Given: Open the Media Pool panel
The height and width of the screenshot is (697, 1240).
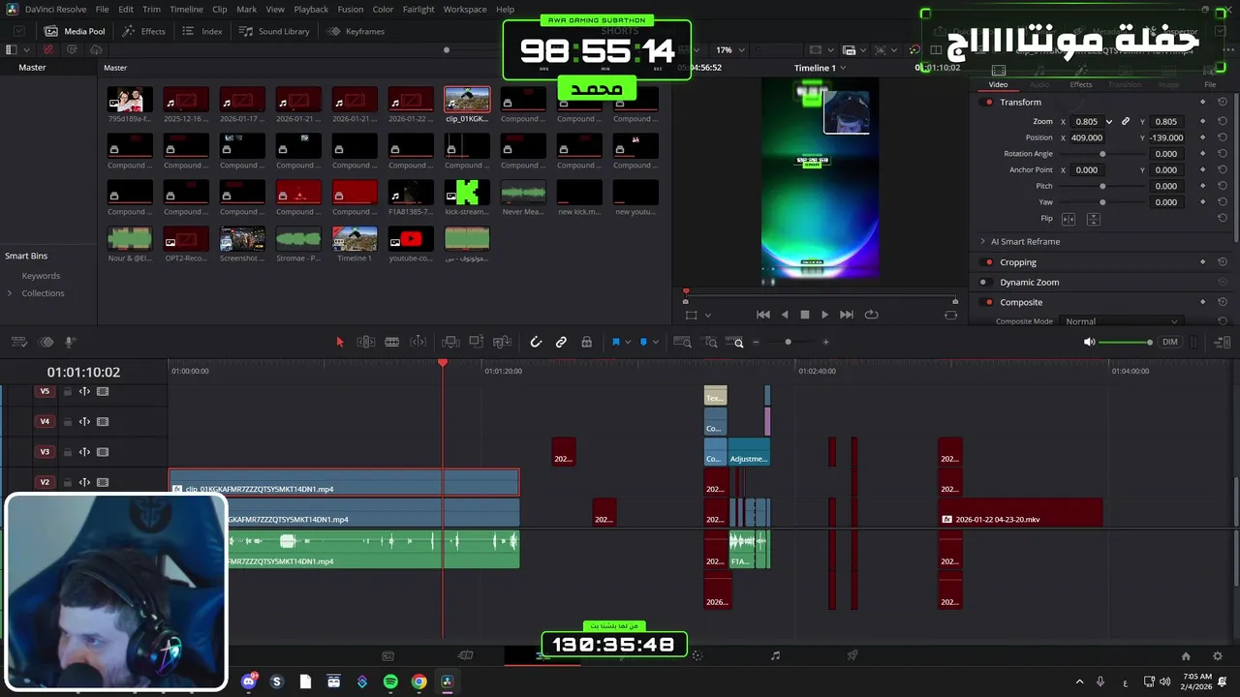Looking at the screenshot, I should pyautogui.click(x=75, y=31).
